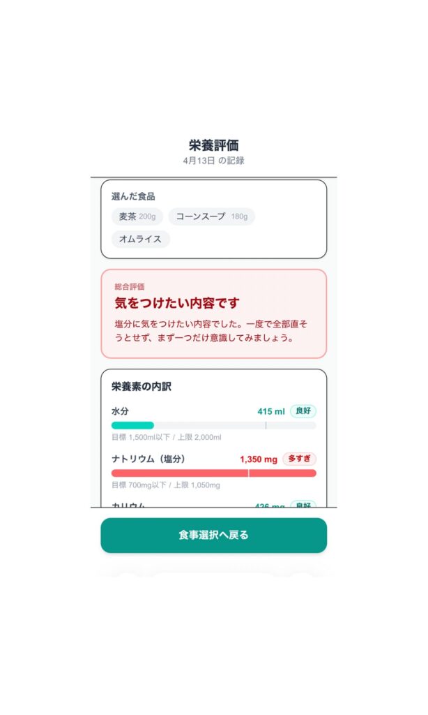This screenshot has height=715, width=428.
Task: Click the 気をつけたい内容です heading
Action: (x=177, y=303)
